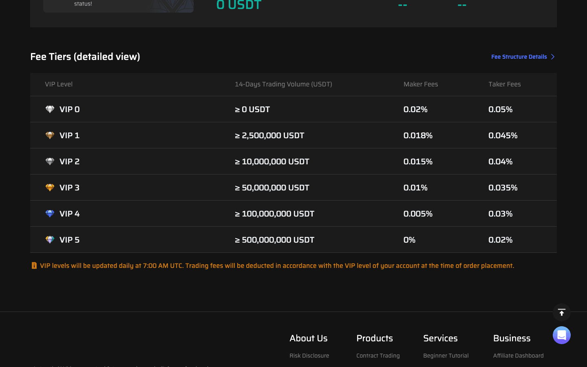Select the VIP 0 level label

(70, 109)
